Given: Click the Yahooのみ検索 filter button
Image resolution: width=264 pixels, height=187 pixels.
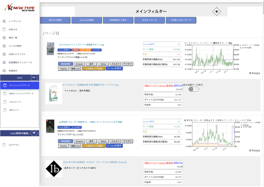Looking at the screenshot, I should click(87, 20).
